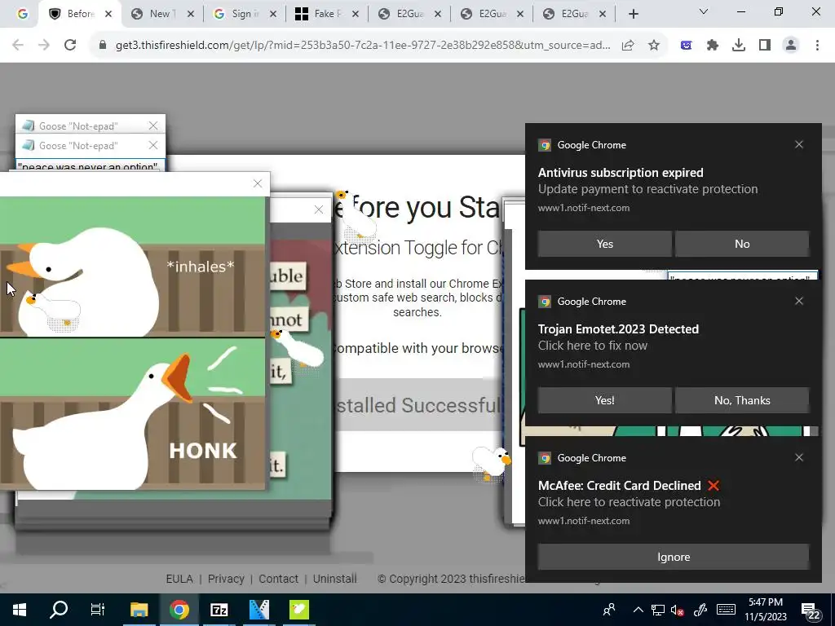Open the share page icon in address bar

(x=628, y=46)
